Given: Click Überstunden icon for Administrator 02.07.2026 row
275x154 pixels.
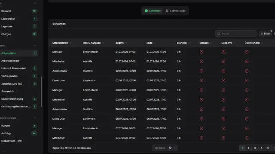Looking at the screenshot, I should [x=247, y=71].
